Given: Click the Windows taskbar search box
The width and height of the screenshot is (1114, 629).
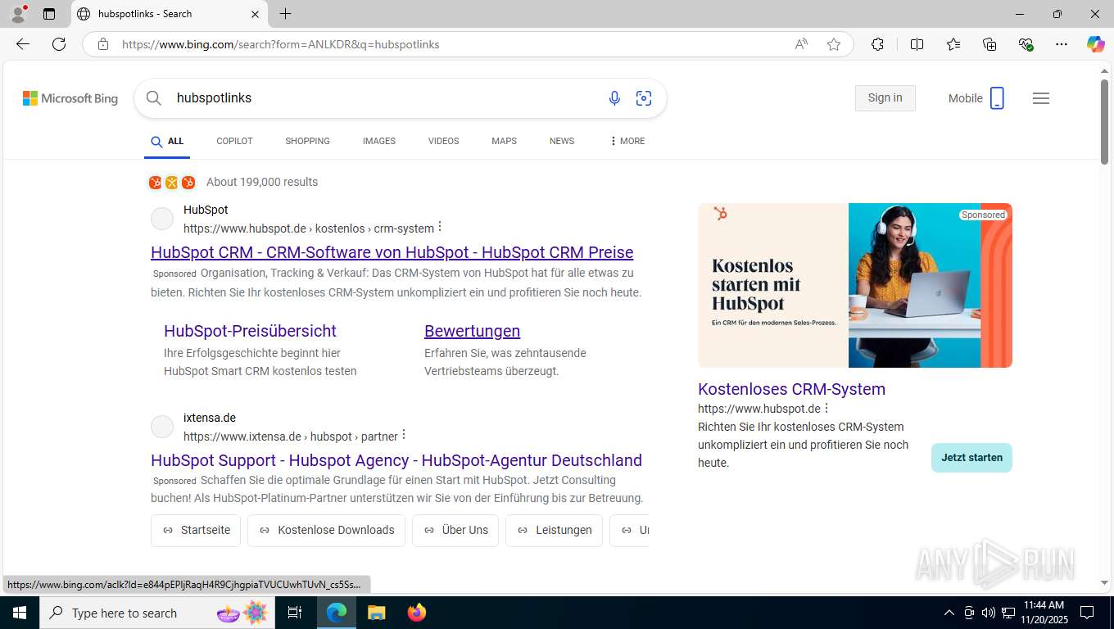Looking at the screenshot, I should pos(156,613).
